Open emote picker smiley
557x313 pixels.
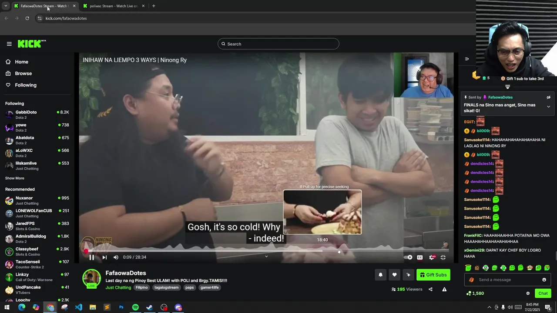point(544,280)
